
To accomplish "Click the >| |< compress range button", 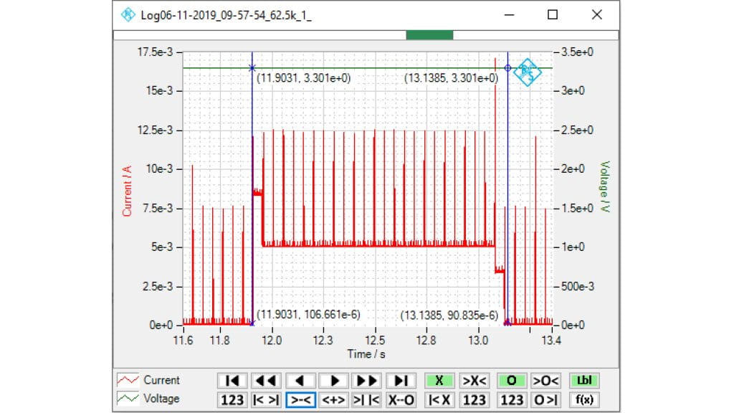I will 368,399.
